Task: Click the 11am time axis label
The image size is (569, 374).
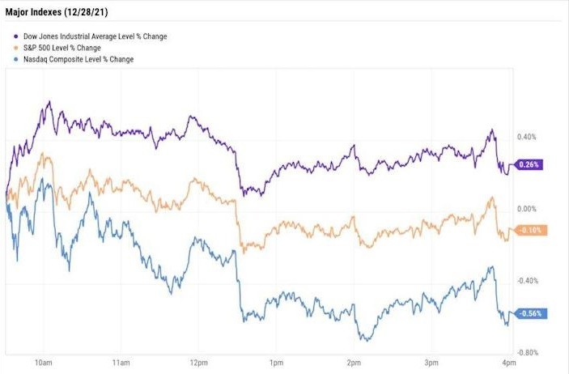Action: tap(121, 362)
